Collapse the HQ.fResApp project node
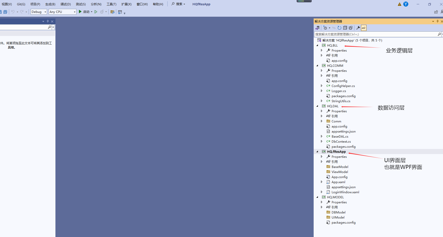Viewport: 443px width, 237px height. [317, 152]
